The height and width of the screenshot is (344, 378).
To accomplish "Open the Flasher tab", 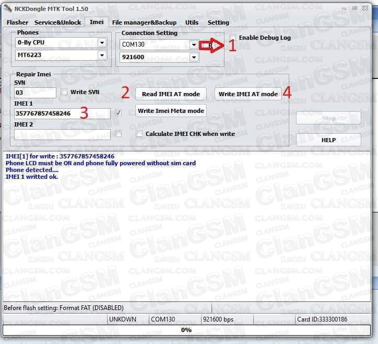I will [17, 22].
